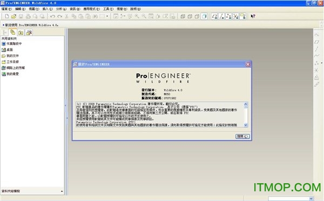Select the Wireframe display icon
Image resolution: width=324 pixels, height=201 pixels.
(183, 16)
